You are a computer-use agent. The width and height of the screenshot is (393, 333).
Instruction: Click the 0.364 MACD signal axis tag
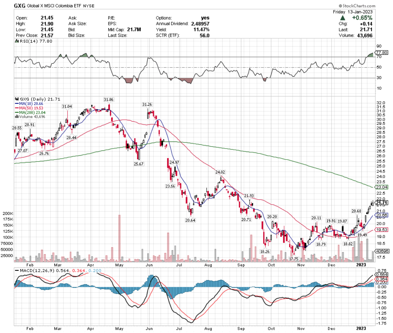(382, 279)
